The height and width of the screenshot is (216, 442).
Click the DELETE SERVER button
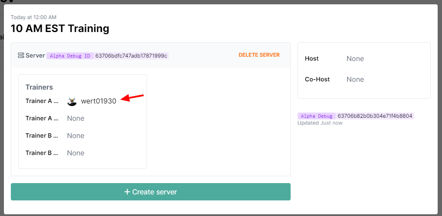259,55
